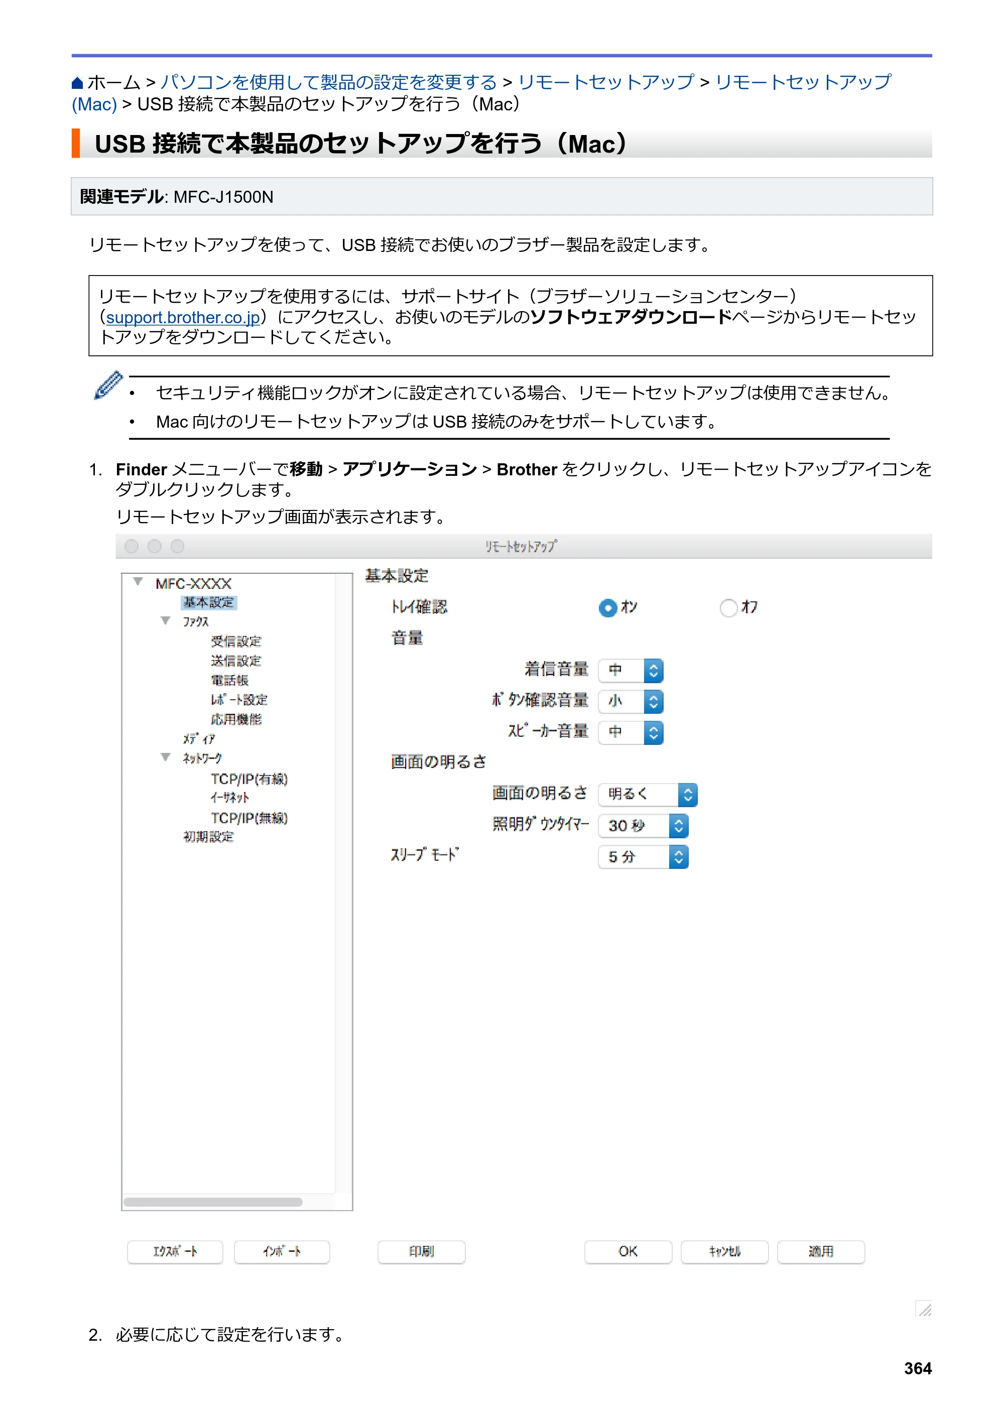The height and width of the screenshot is (1420, 1004).
Task: Click the 適用 button
Action: [x=821, y=1252]
